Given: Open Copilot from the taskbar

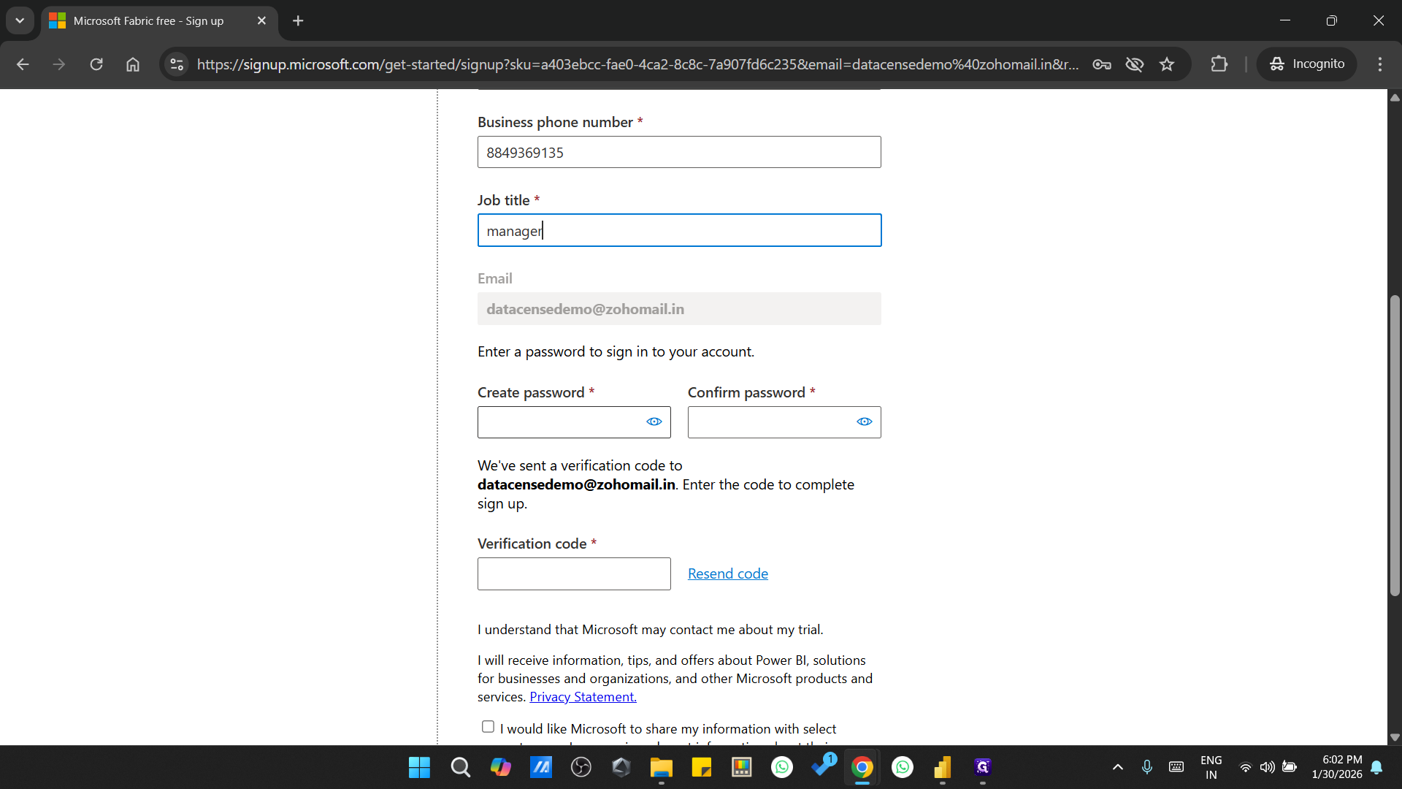Looking at the screenshot, I should tap(501, 767).
